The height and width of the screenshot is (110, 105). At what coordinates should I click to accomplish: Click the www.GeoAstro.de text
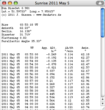49,15
